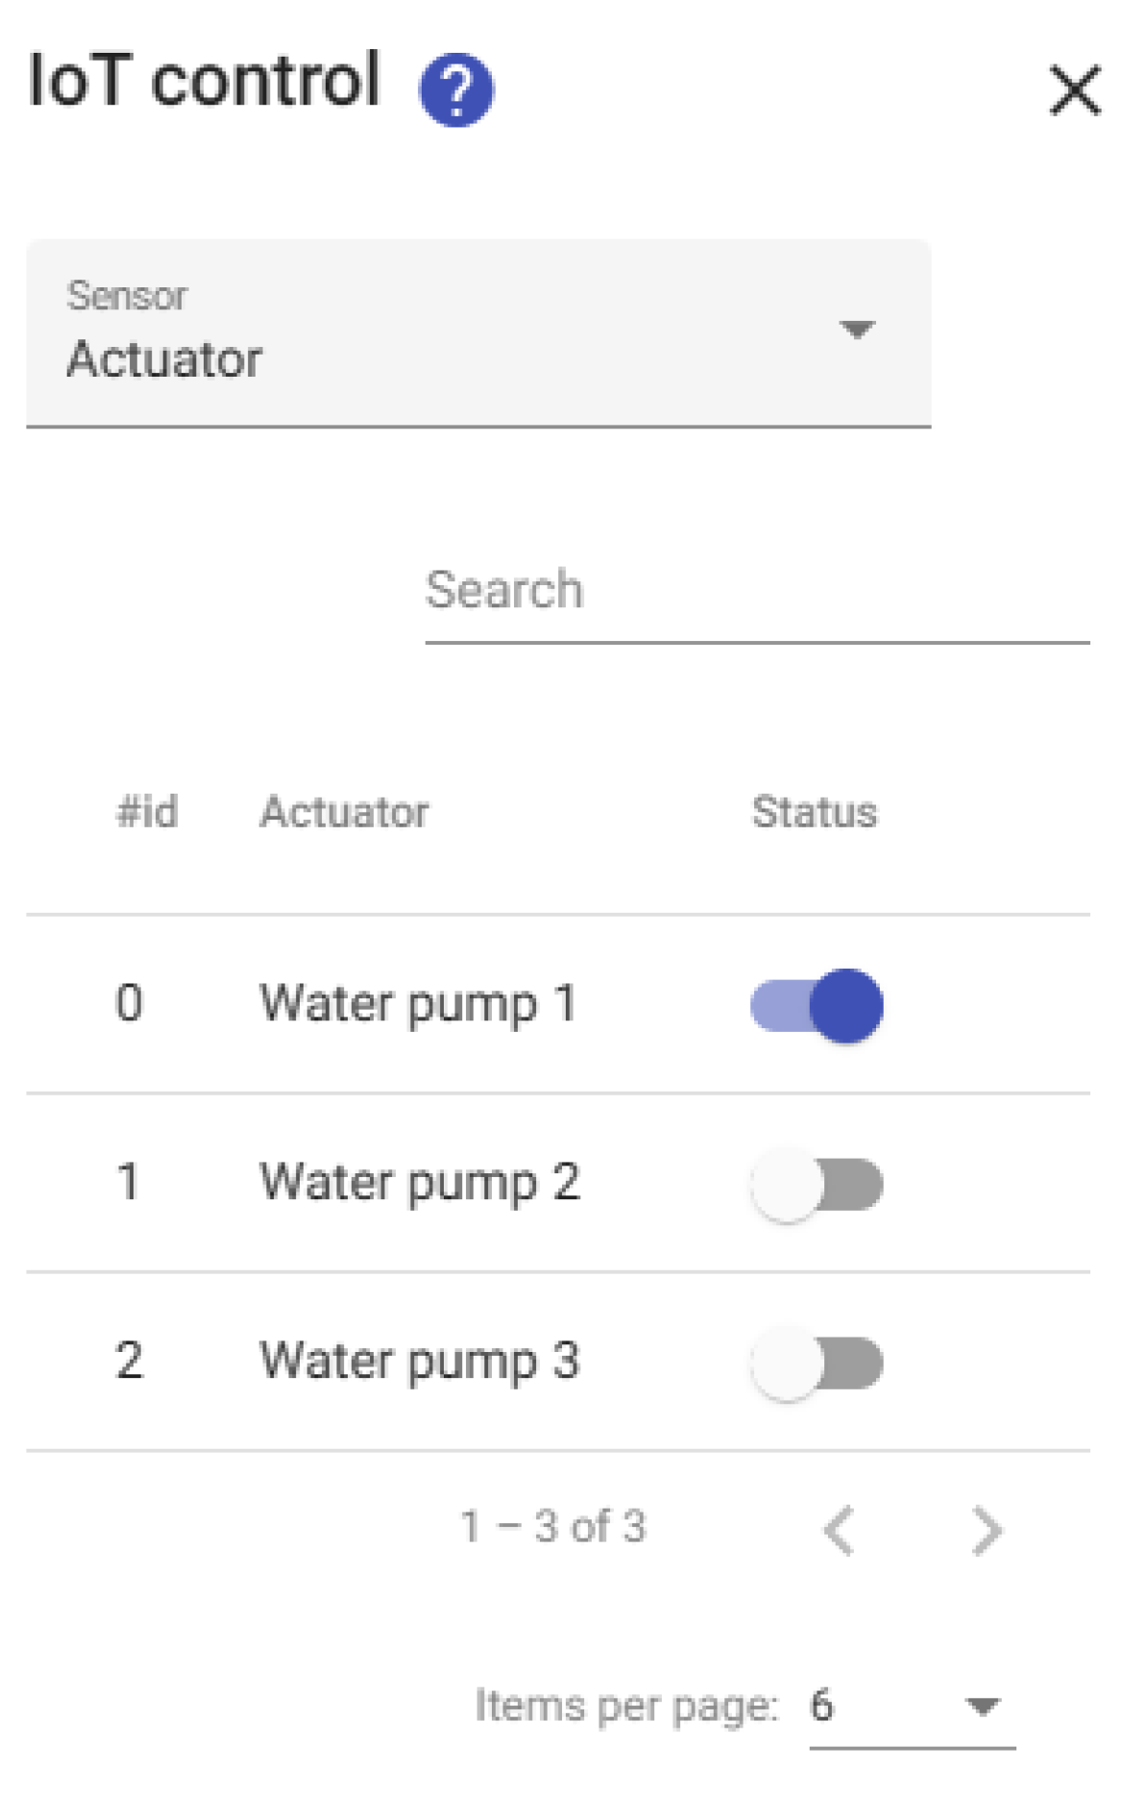Screen dimensions: 1147x1794
Task: Select the Water pump 1 row name
Action: coord(418,1004)
